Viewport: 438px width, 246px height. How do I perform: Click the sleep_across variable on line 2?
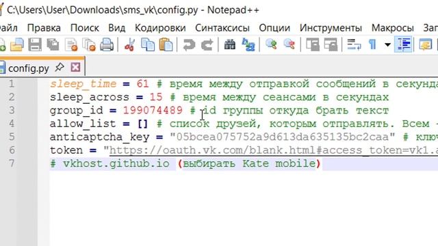click(90, 97)
